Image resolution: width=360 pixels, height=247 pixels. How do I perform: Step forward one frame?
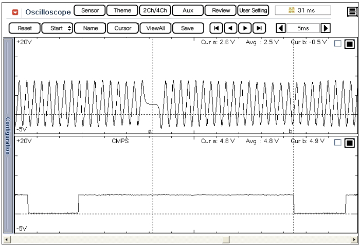(245, 28)
